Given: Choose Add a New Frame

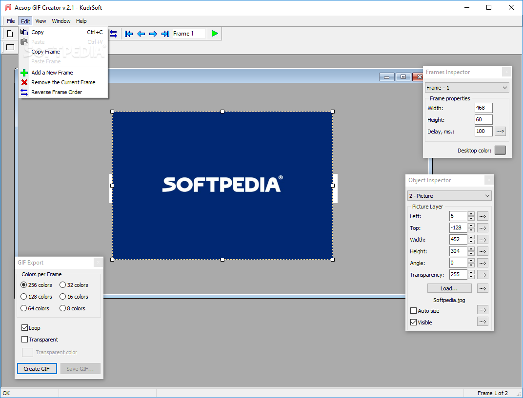Looking at the screenshot, I should (x=63, y=73).
